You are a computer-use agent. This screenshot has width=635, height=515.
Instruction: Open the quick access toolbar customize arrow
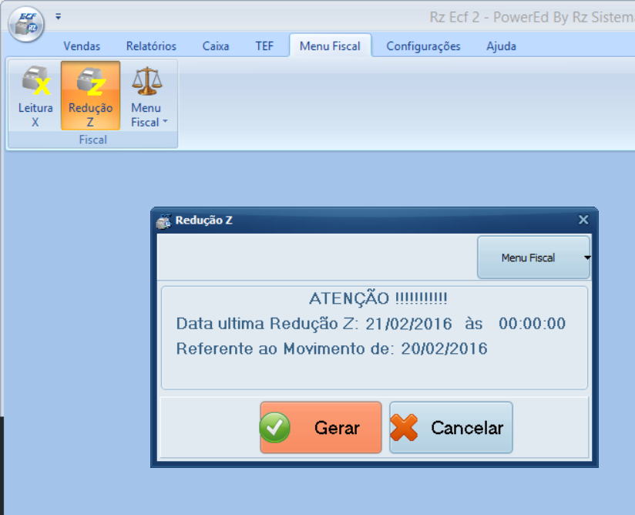59,16
